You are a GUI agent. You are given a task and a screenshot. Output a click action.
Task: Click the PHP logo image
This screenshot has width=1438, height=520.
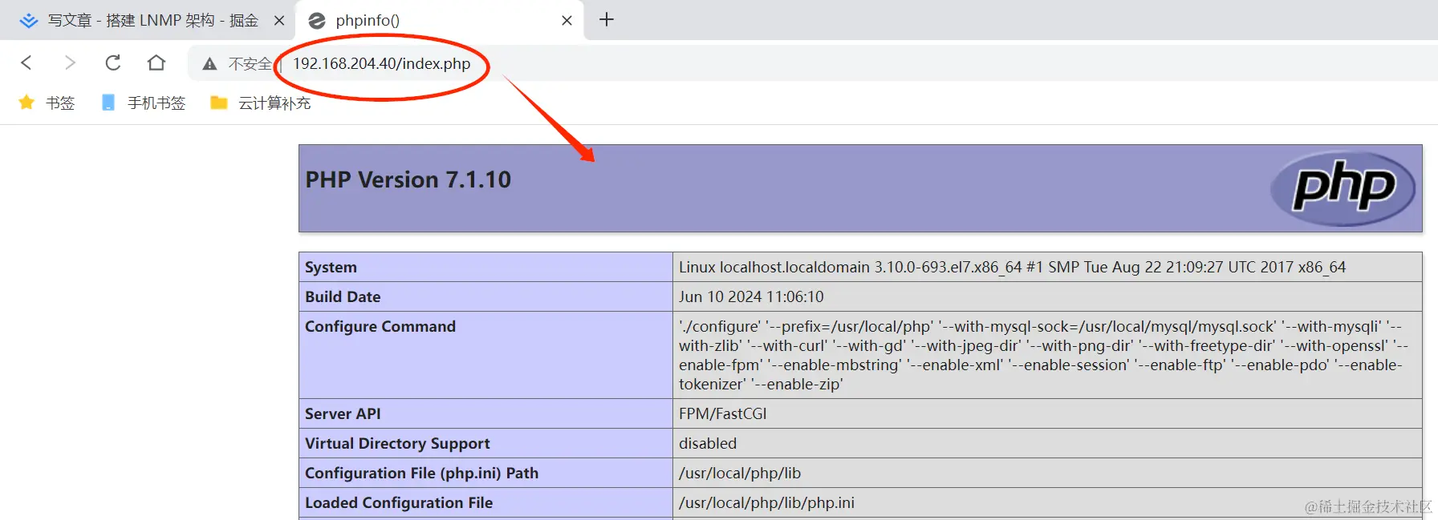[1343, 188]
